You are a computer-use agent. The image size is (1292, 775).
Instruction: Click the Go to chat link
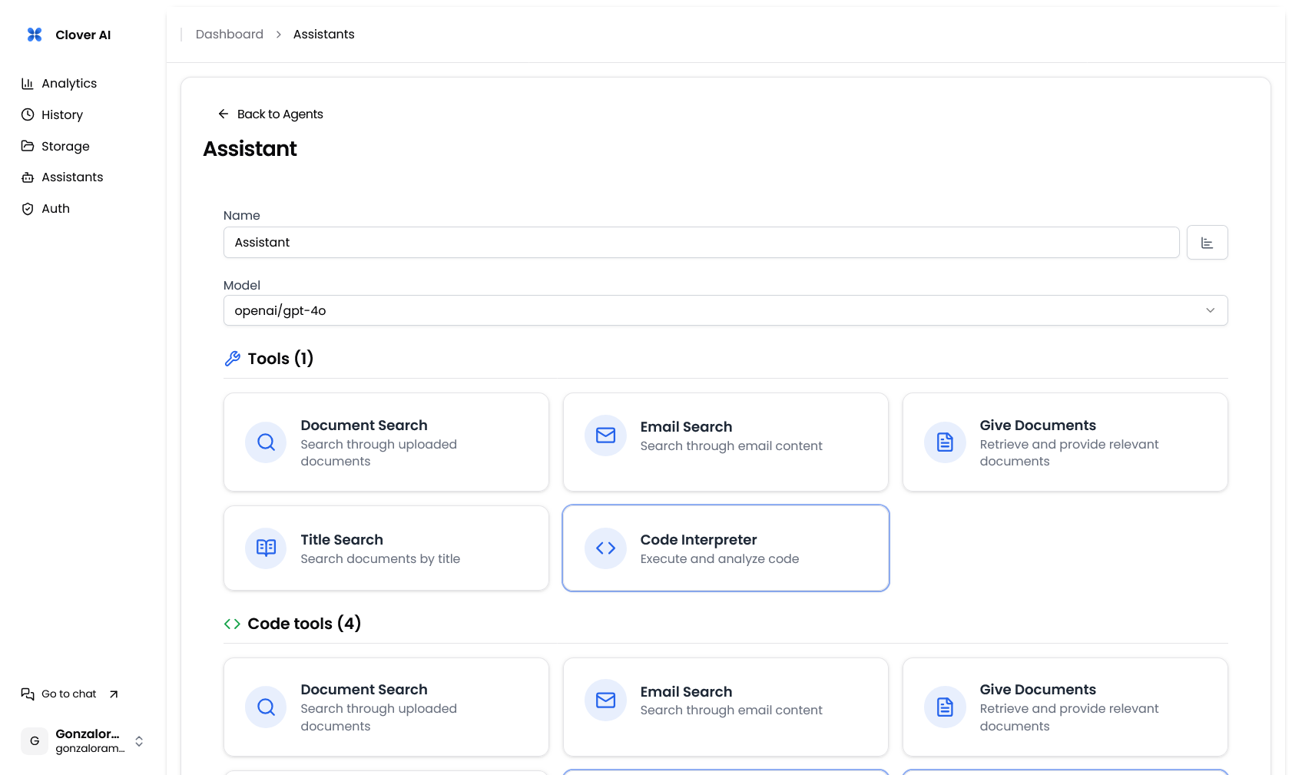[69, 694]
